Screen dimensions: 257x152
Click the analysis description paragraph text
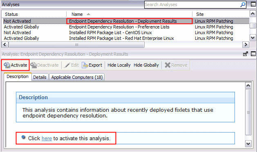coord(118,113)
